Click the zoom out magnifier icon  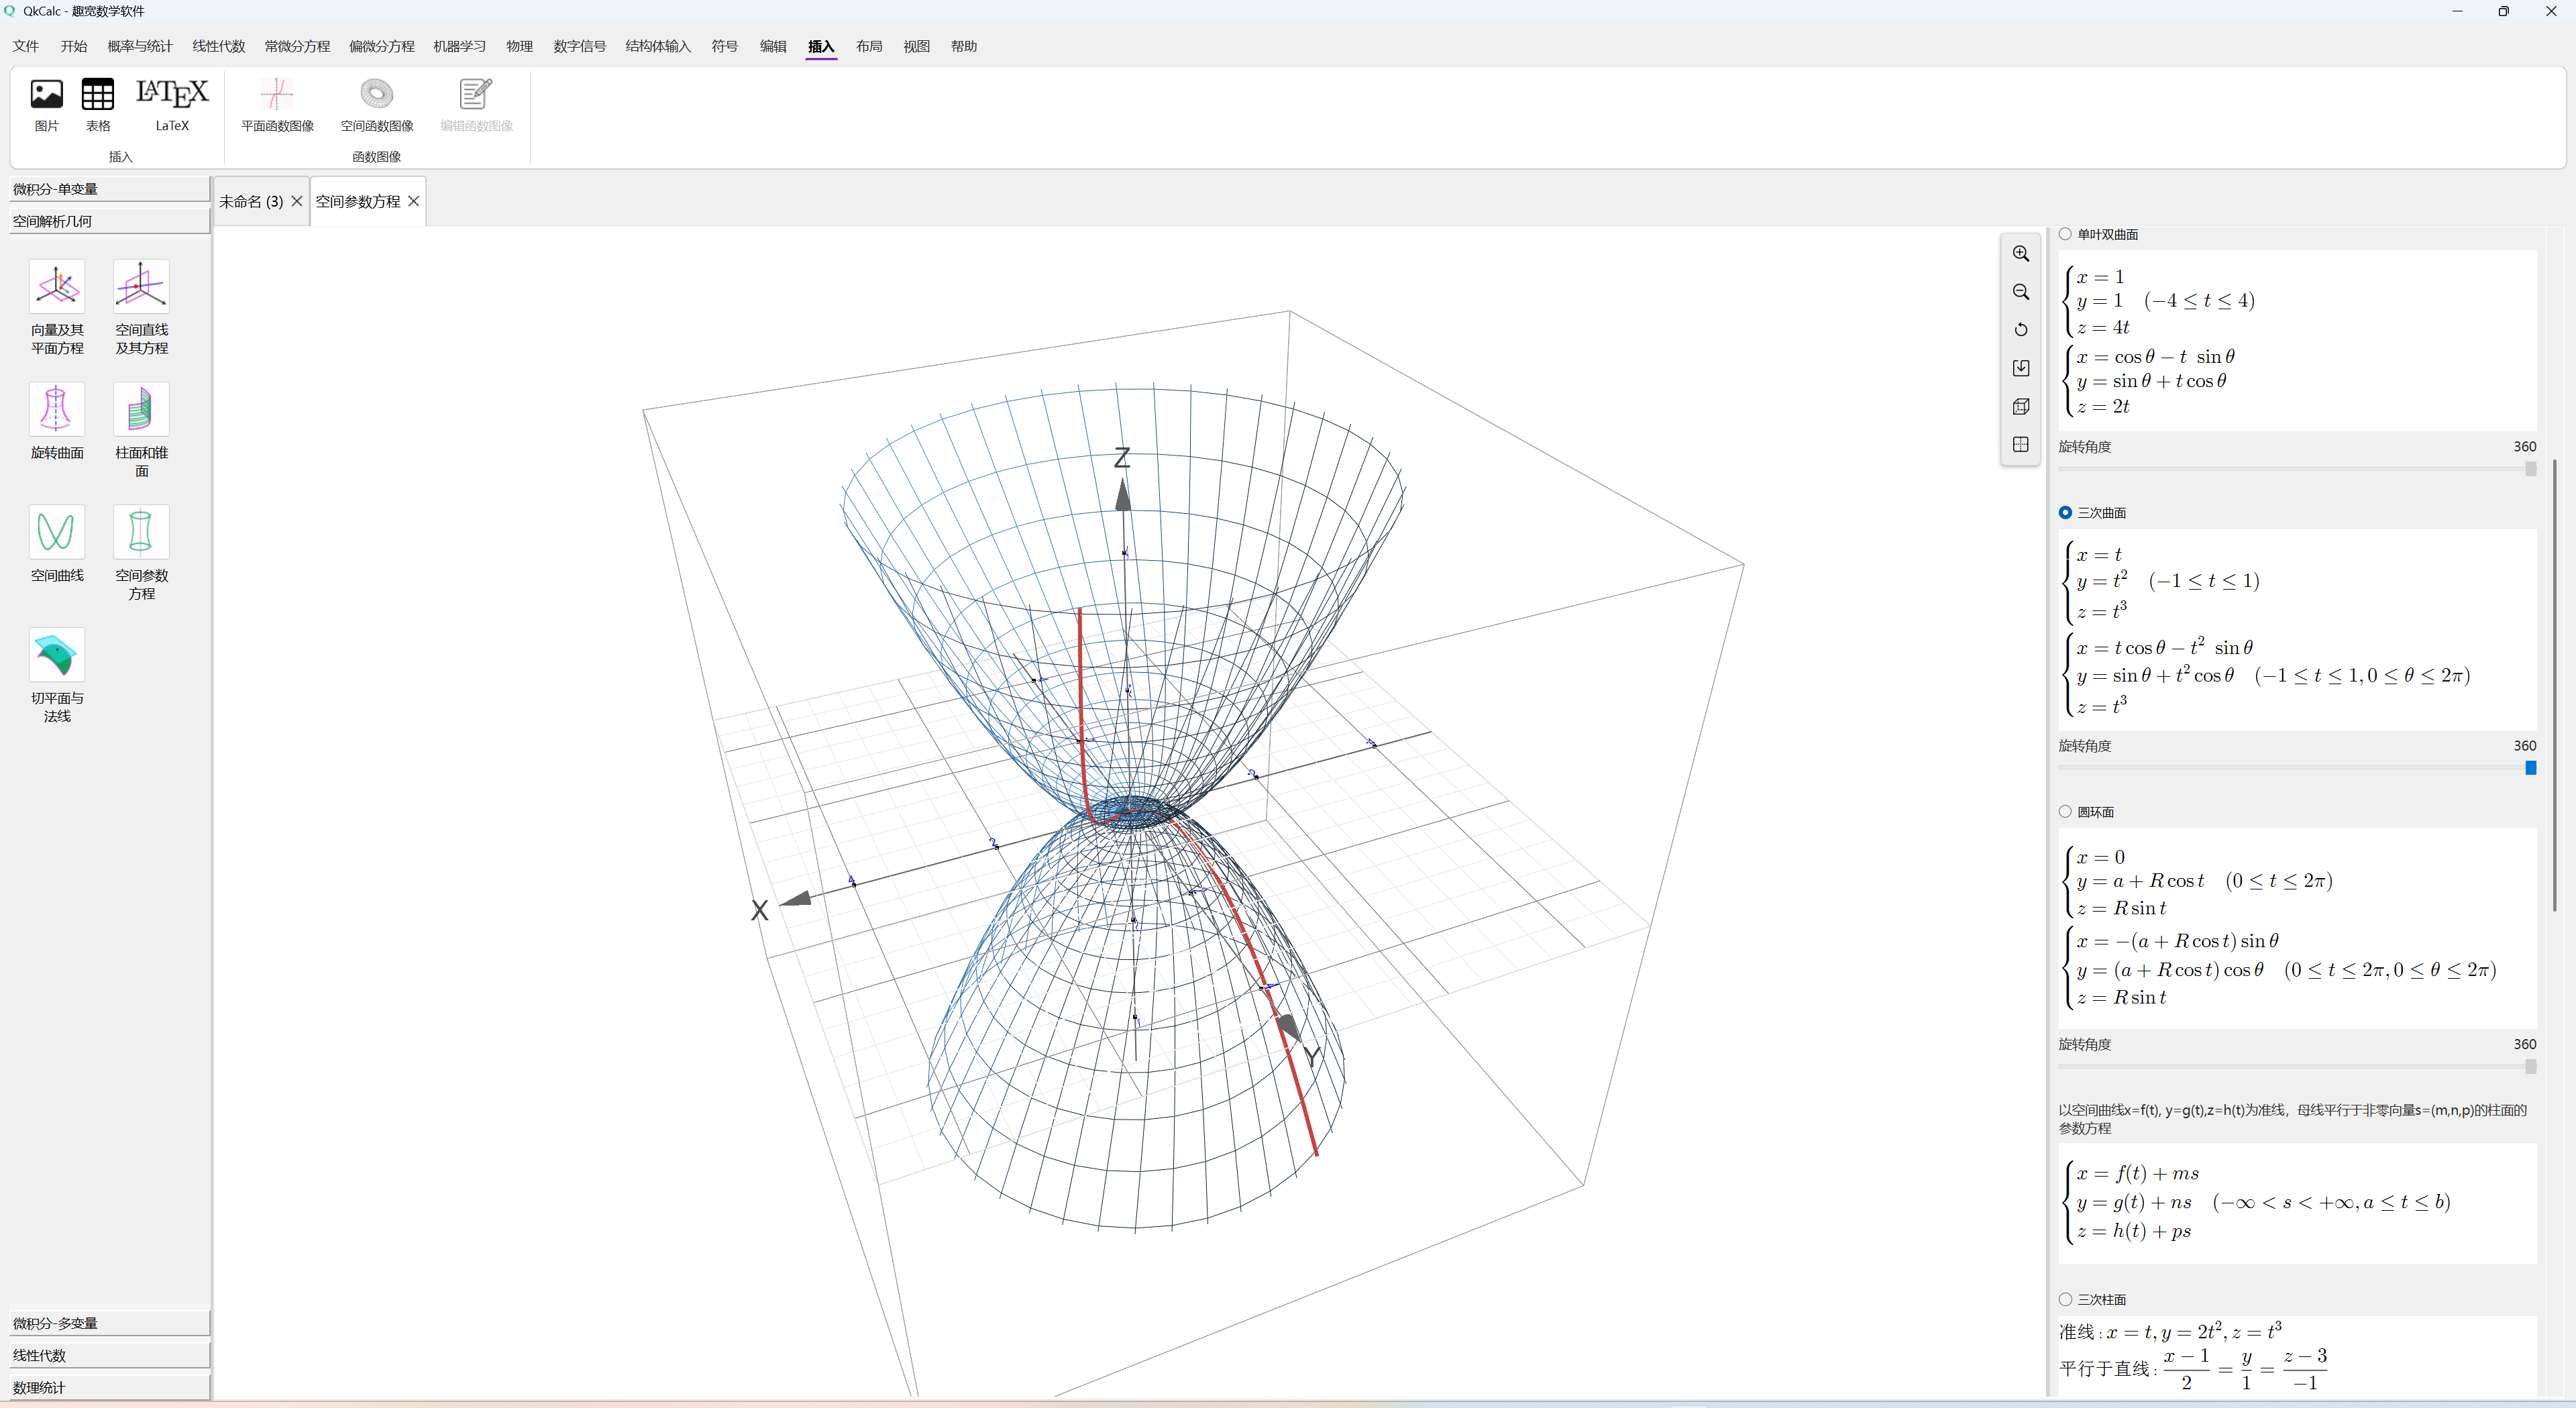[x=2020, y=292]
